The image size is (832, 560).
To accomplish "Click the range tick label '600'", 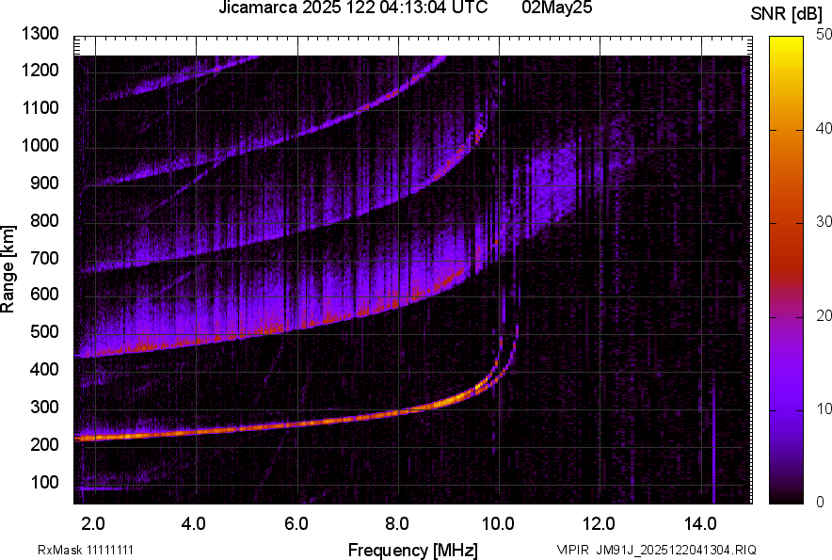I will pos(44,294).
